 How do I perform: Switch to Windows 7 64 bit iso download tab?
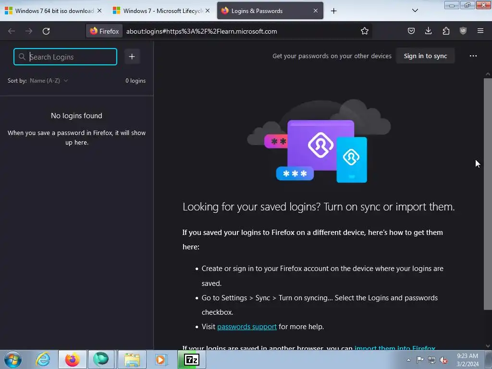click(x=53, y=11)
